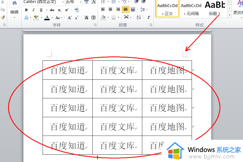
Task: Open the clipboard pane launcher
Action: pyautogui.click(x=4, y=25)
